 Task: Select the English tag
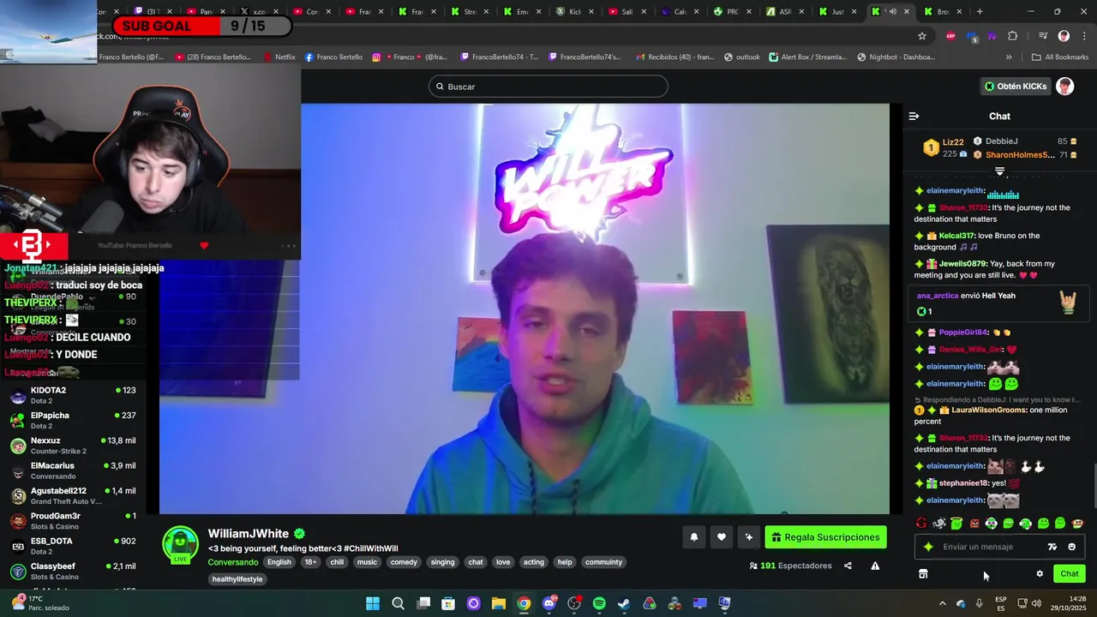[279, 562]
